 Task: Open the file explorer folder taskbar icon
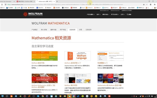click(x=65, y=96)
